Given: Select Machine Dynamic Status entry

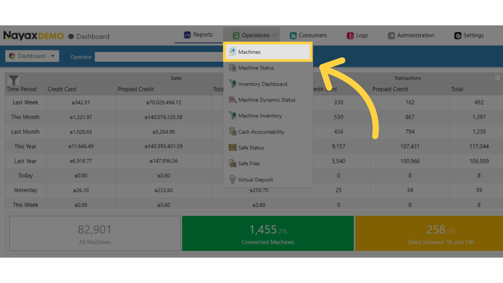Looking at the screenshot, I should click(x=268, y=100).
